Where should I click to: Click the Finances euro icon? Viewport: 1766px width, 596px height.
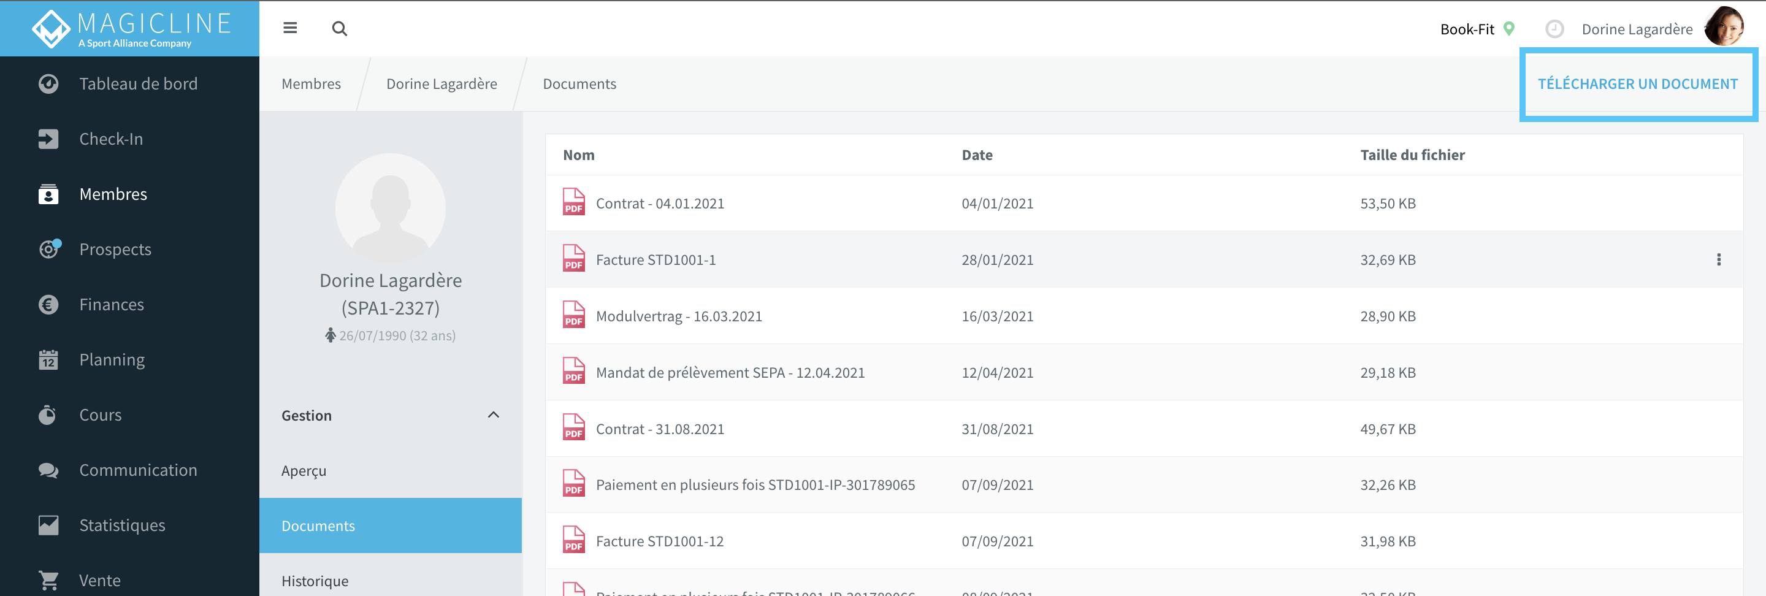pos(48,305)
